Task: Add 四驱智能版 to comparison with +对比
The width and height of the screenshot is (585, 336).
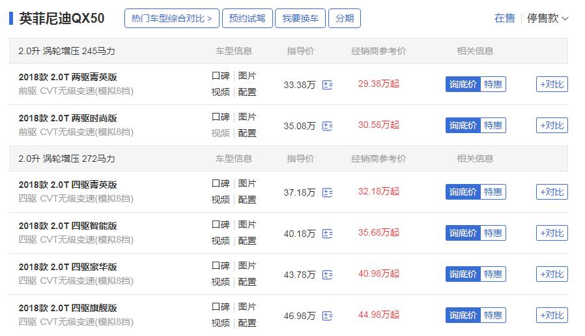Action: point(552,233)
